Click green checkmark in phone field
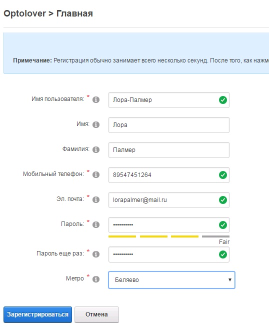The height and width of the screenshot is (327, 269). coord(222,175)
